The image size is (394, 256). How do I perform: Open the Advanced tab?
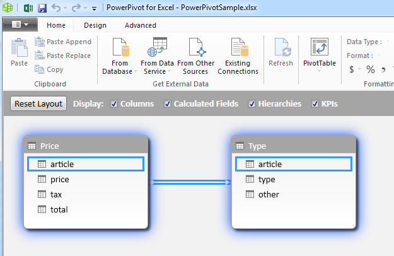140,25
